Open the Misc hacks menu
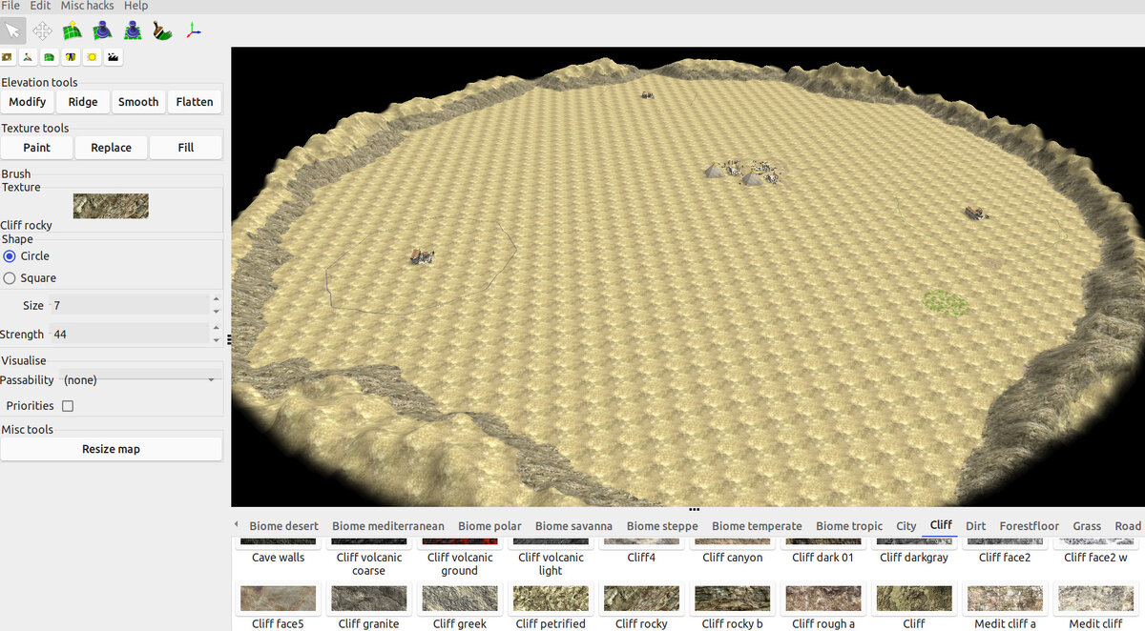This screenshot has height=631, width=1145. click(87, 6)
